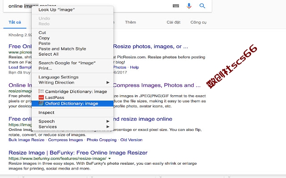Click the virtual keyboard icon in search bar
Screen dimensions: 286x178
pyautogui.click(x=176, y=6)
